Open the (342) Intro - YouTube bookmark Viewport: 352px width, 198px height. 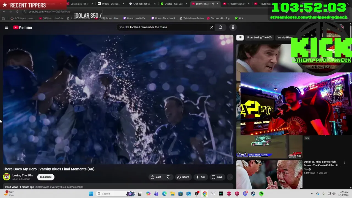[x=51, y=18]
